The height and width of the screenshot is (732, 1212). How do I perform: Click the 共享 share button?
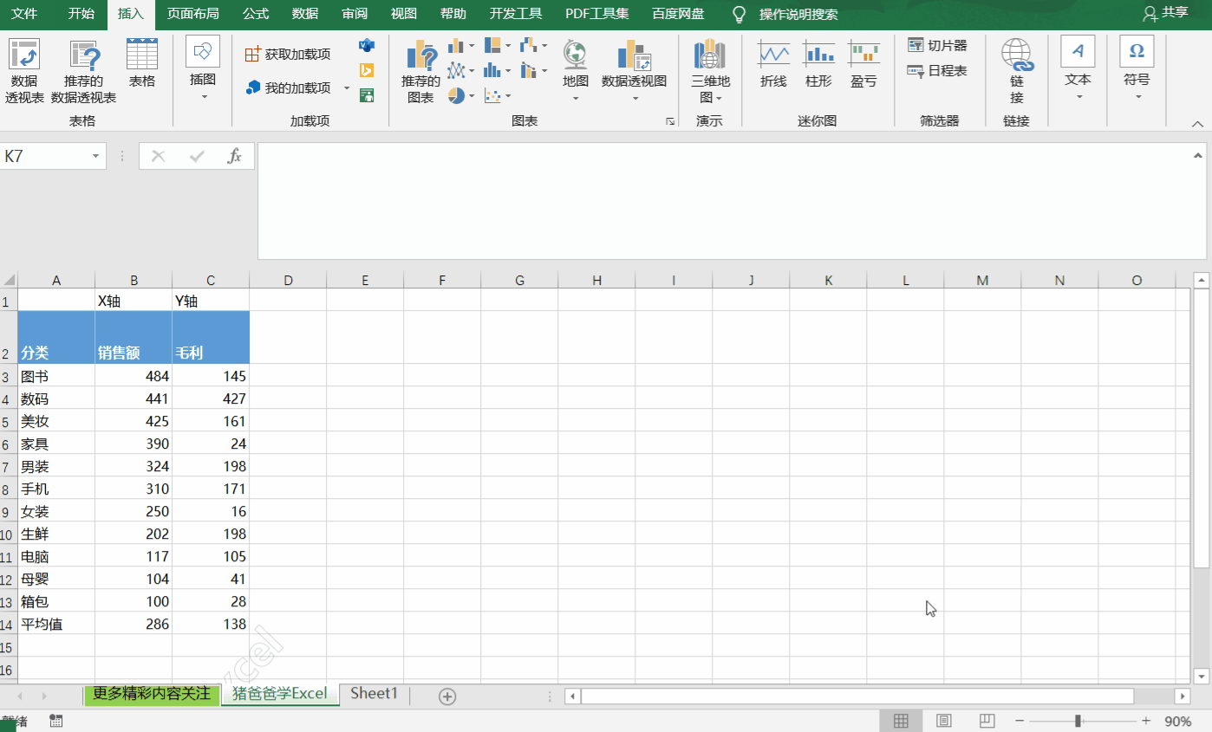pos(1165,13)
